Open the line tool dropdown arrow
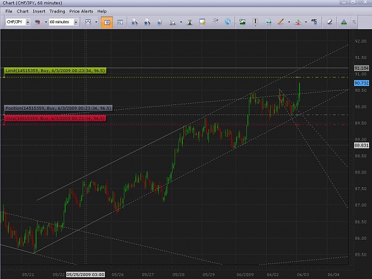Screen dimensions: 372x279 pyautogui.click(x=289, y=22)
